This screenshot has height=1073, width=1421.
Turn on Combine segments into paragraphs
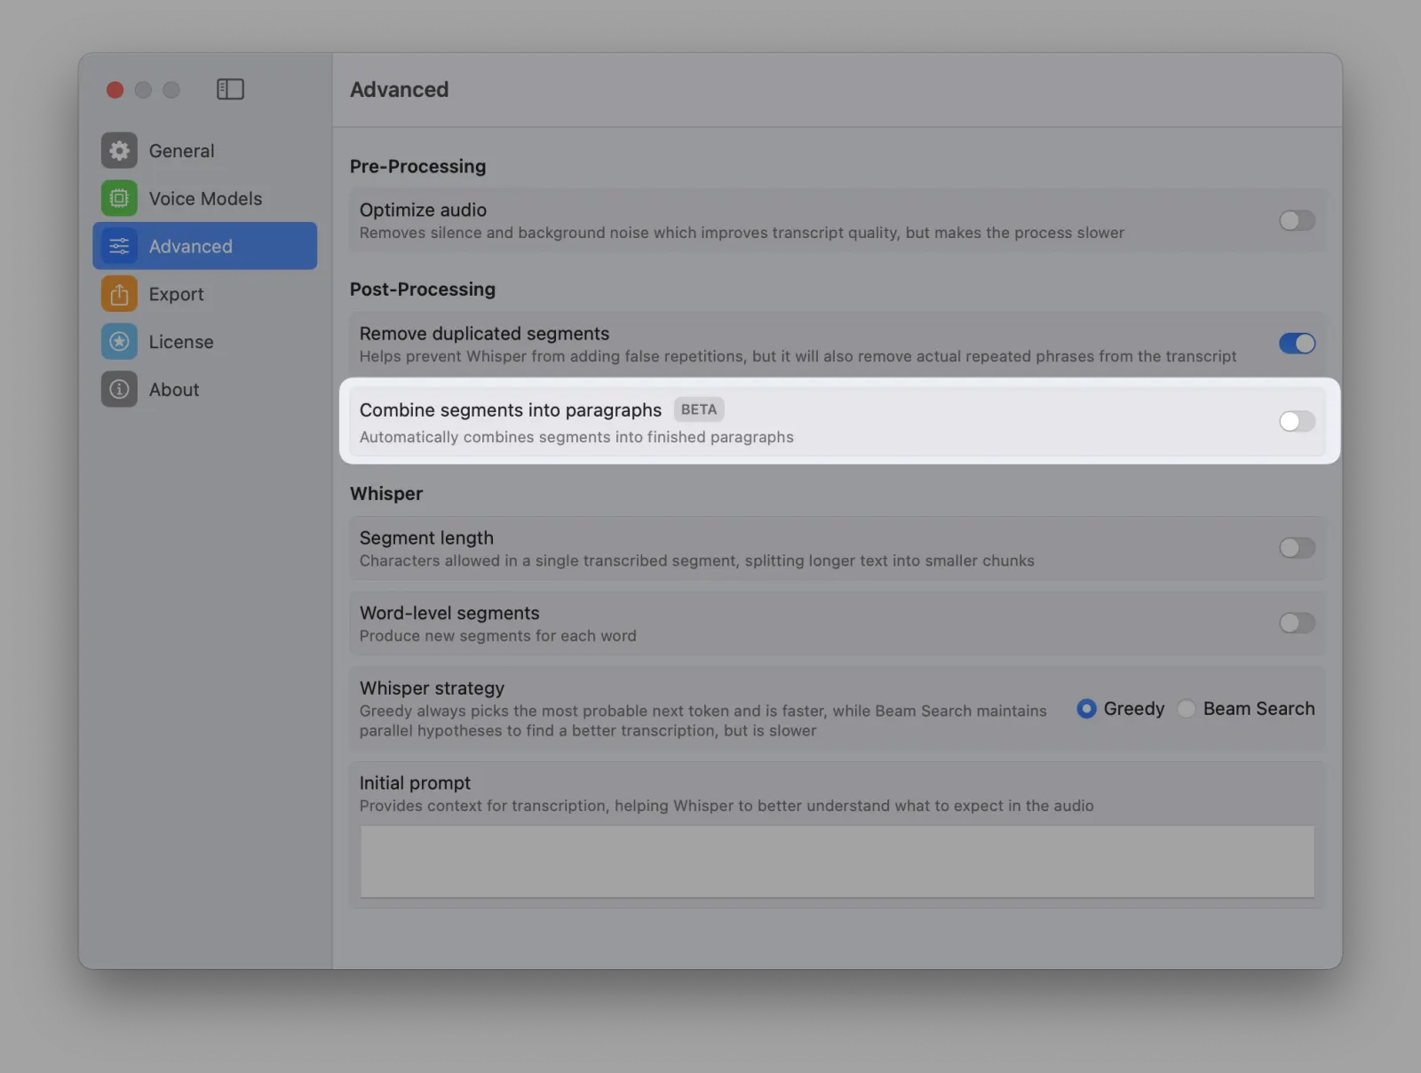(1297, 421)
